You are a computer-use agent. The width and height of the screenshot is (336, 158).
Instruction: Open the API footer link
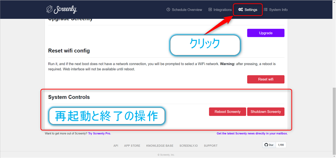click(116, 146)
